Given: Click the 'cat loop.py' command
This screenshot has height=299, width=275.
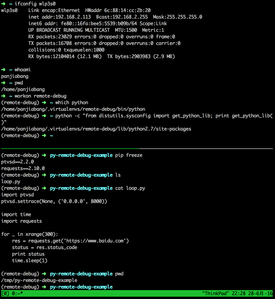Looking at the screenshot, I should [x=130, y=188].
